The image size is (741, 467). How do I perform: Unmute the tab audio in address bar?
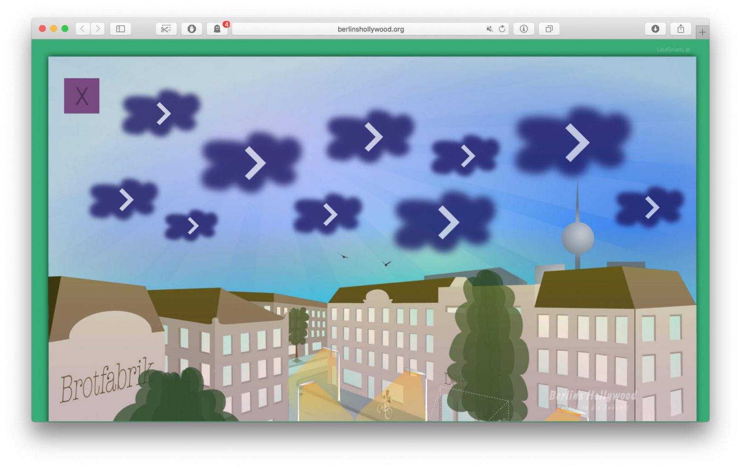coord(490,29)
